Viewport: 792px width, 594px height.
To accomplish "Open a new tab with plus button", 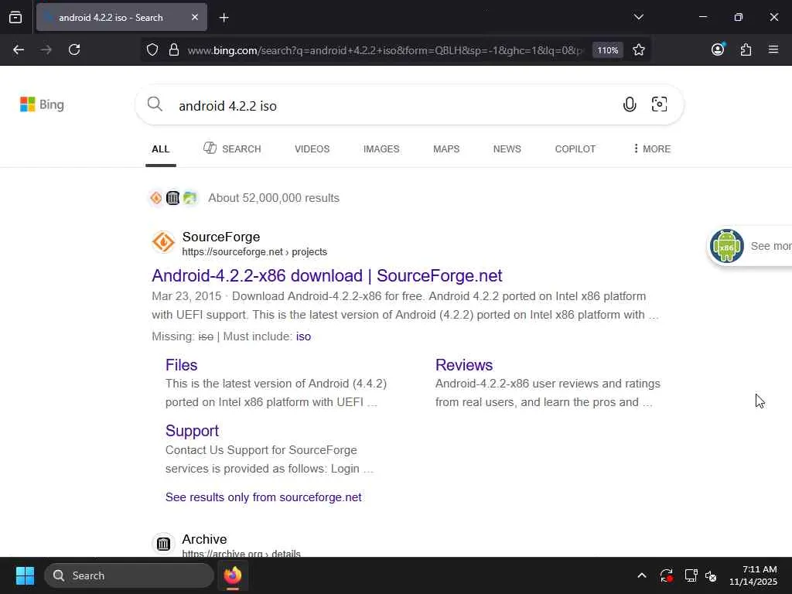I will [224, 18].
